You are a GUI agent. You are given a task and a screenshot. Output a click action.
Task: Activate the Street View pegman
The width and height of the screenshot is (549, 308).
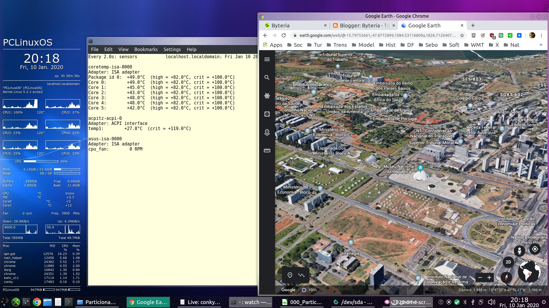point(519,251)
